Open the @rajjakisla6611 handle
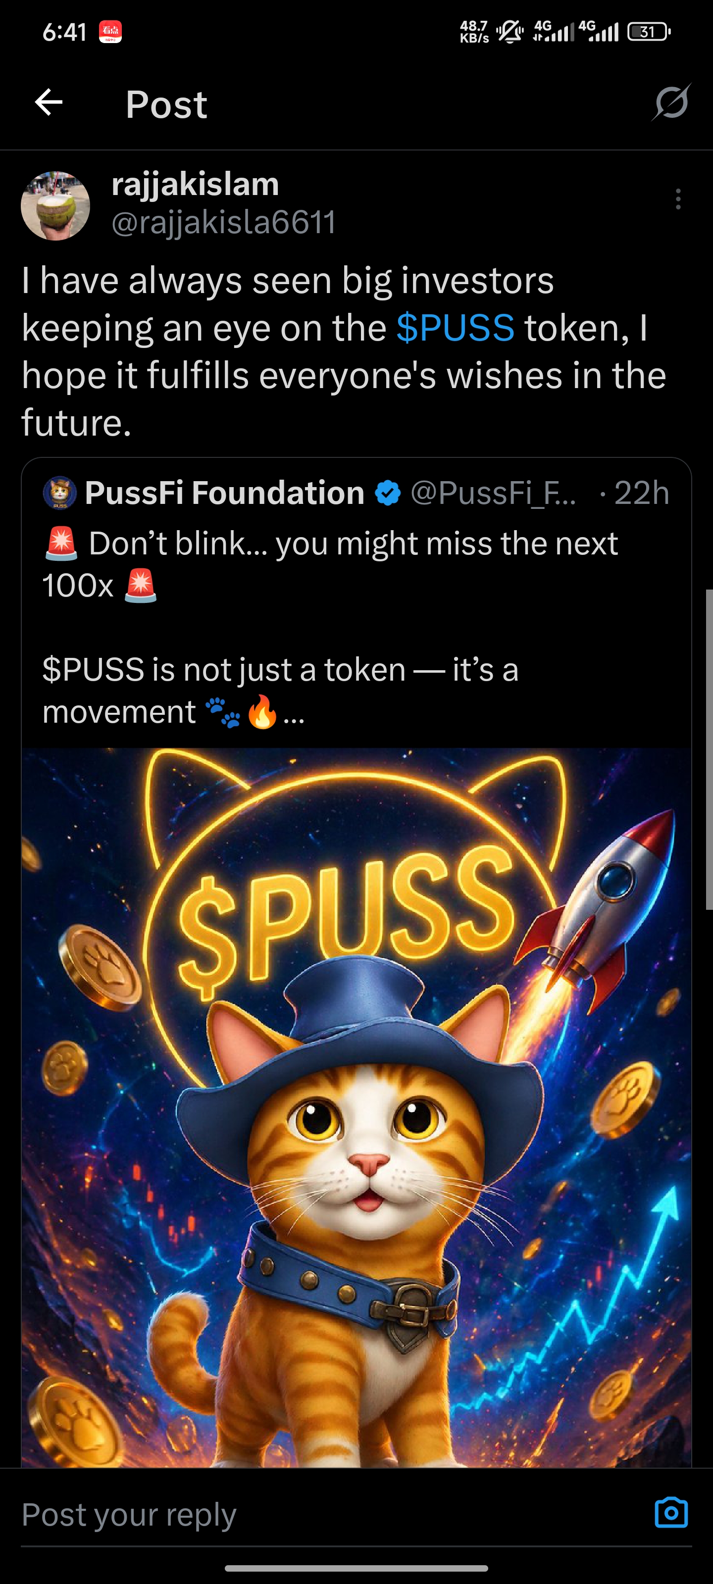 pos(224,222)
